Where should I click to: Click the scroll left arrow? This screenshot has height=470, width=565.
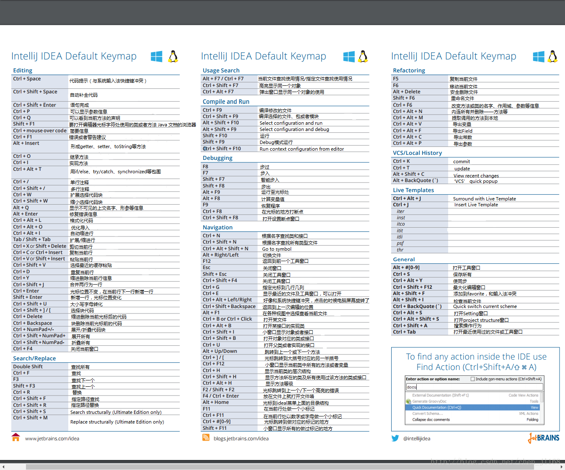pos(3,467)
